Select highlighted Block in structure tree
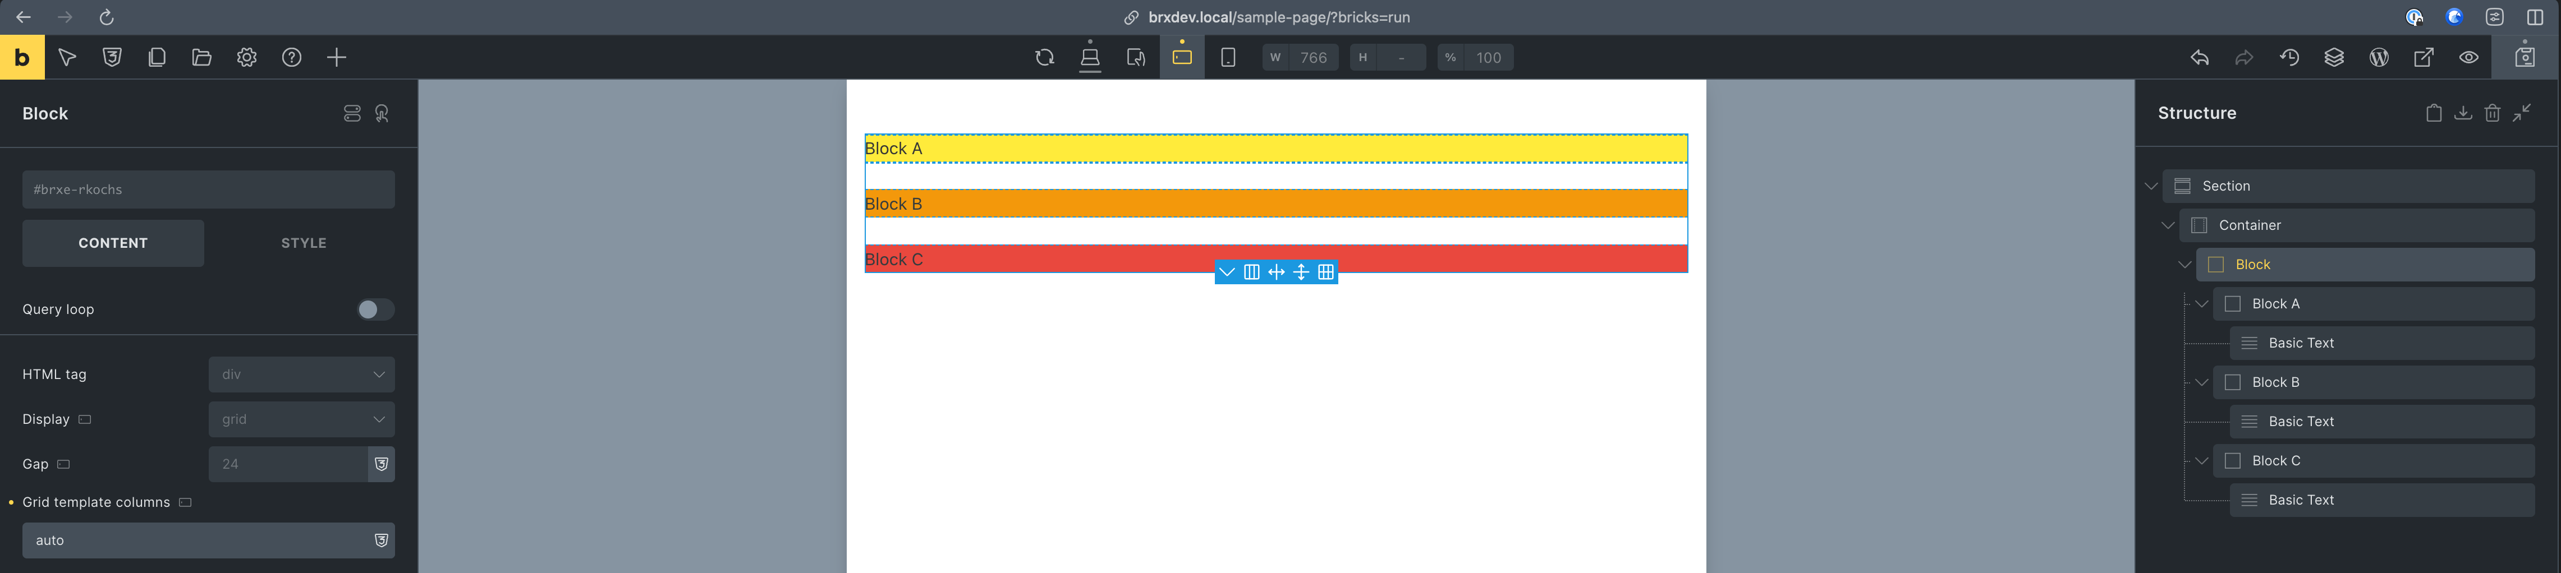The image size is (2561, 573). tap(2365, 265)
